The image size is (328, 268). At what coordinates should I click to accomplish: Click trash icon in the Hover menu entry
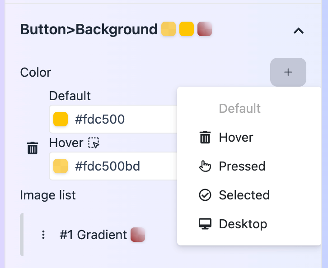coord(205,137)
